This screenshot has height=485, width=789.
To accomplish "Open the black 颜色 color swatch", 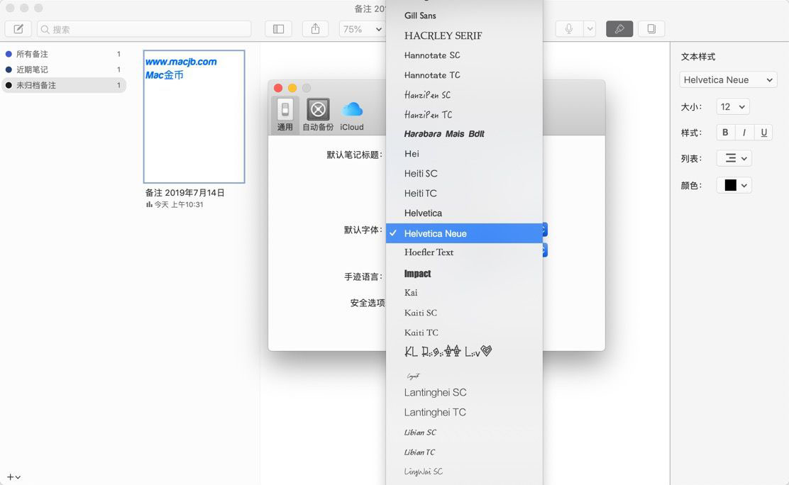I will point(734,185).
